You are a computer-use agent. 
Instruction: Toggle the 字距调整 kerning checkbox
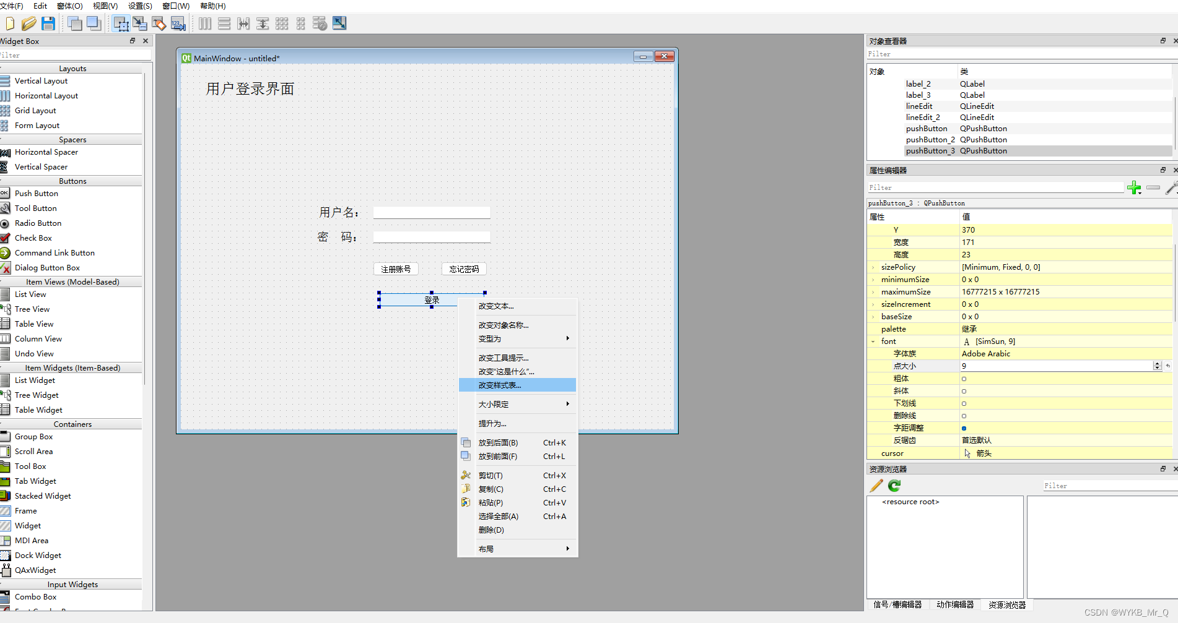pyautogui.click(x=964, y=428)
